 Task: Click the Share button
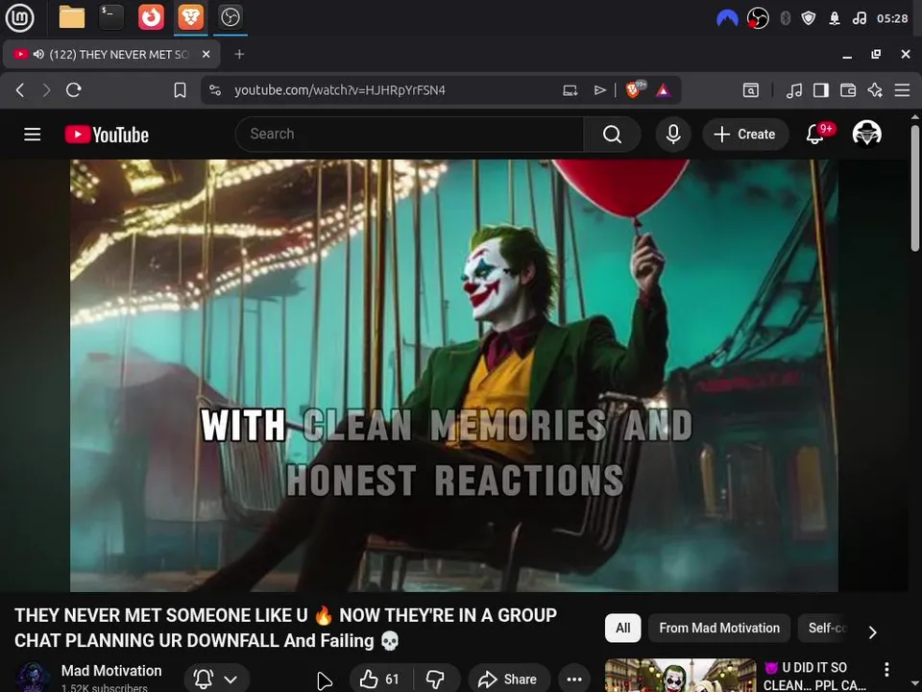(509, 680)
